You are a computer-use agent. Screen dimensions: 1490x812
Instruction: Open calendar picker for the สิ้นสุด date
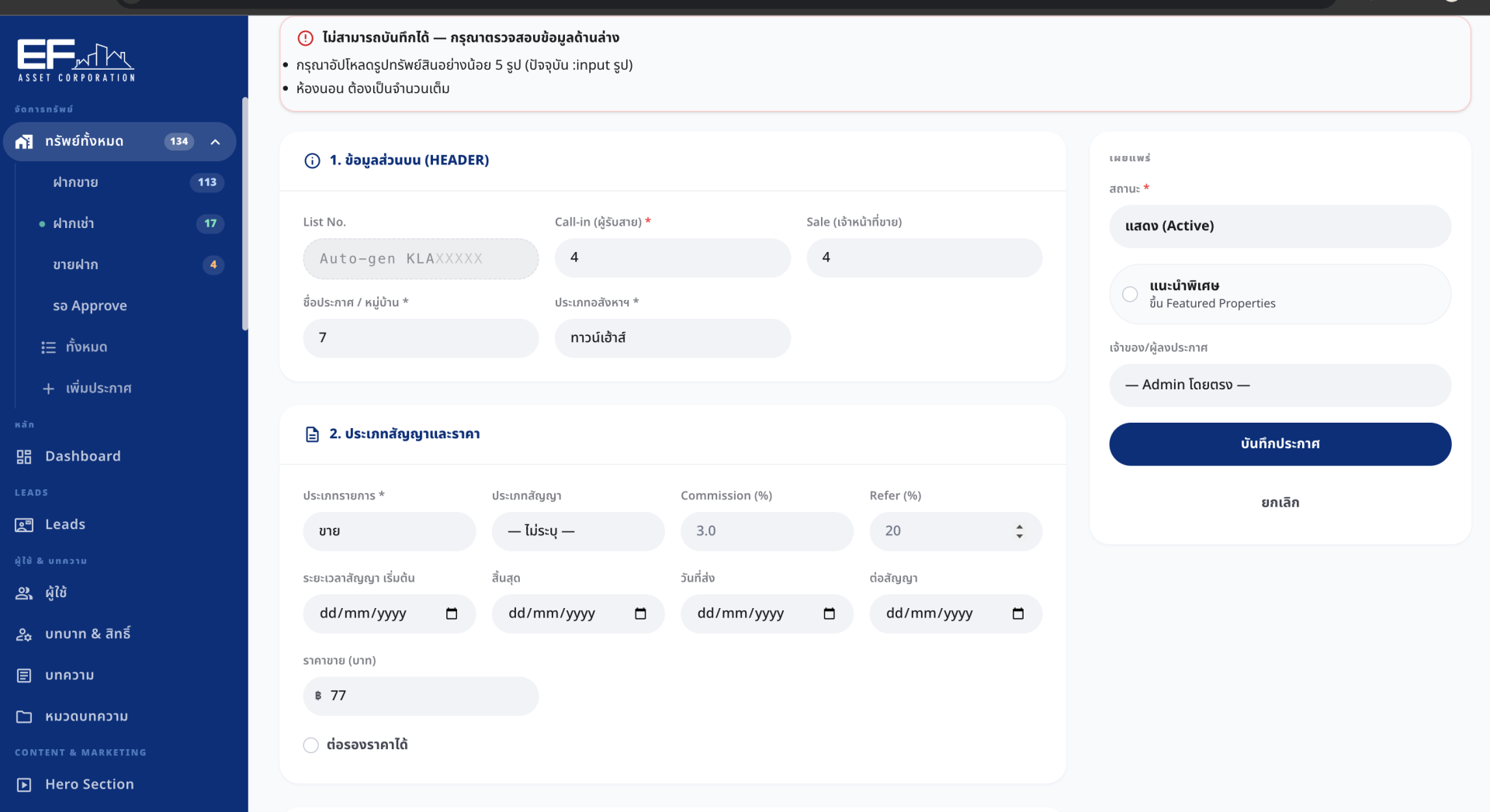[x=640, y=614]
